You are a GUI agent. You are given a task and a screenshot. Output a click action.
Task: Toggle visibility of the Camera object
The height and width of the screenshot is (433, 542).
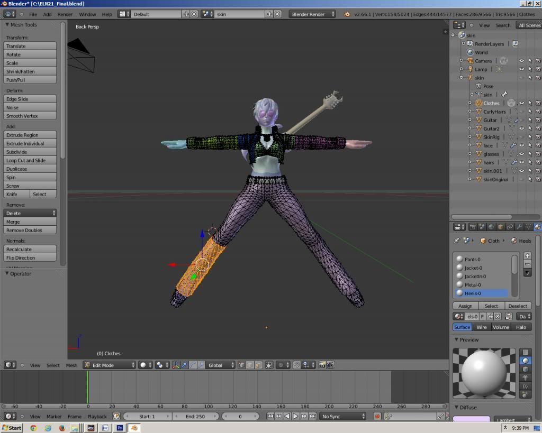coord(521,61)
